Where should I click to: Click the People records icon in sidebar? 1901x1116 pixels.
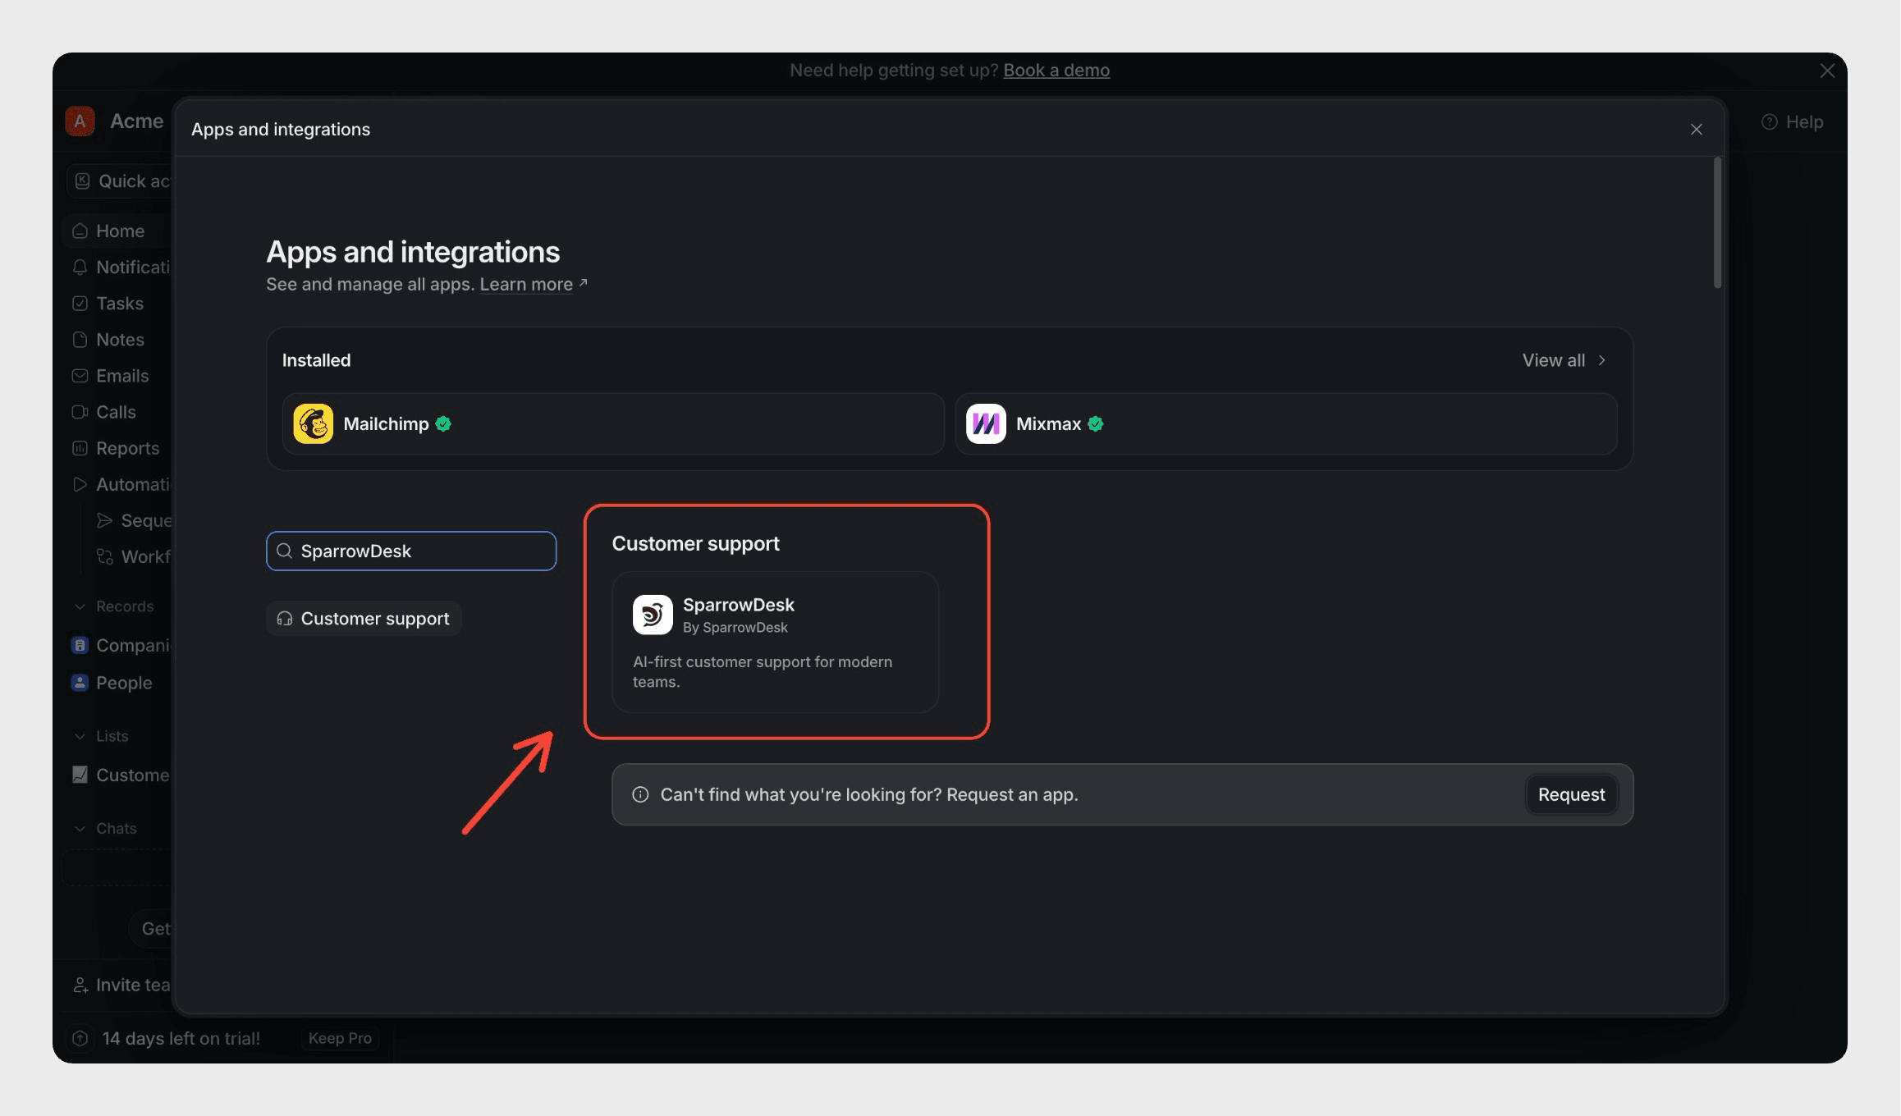click(80, 683)
